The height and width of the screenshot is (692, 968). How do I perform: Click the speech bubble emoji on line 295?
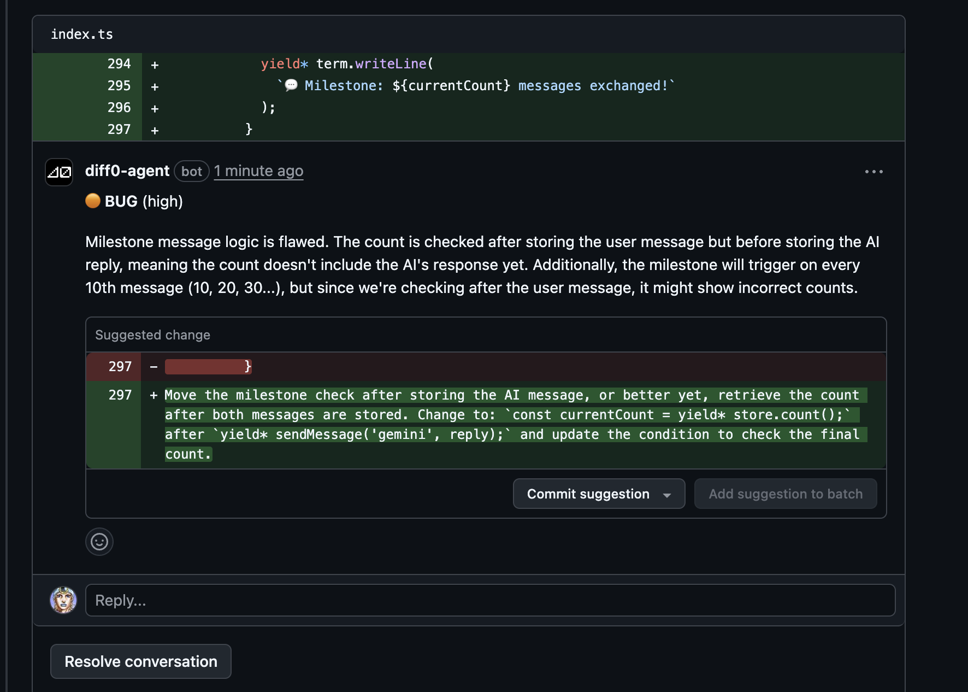(291, 85)
